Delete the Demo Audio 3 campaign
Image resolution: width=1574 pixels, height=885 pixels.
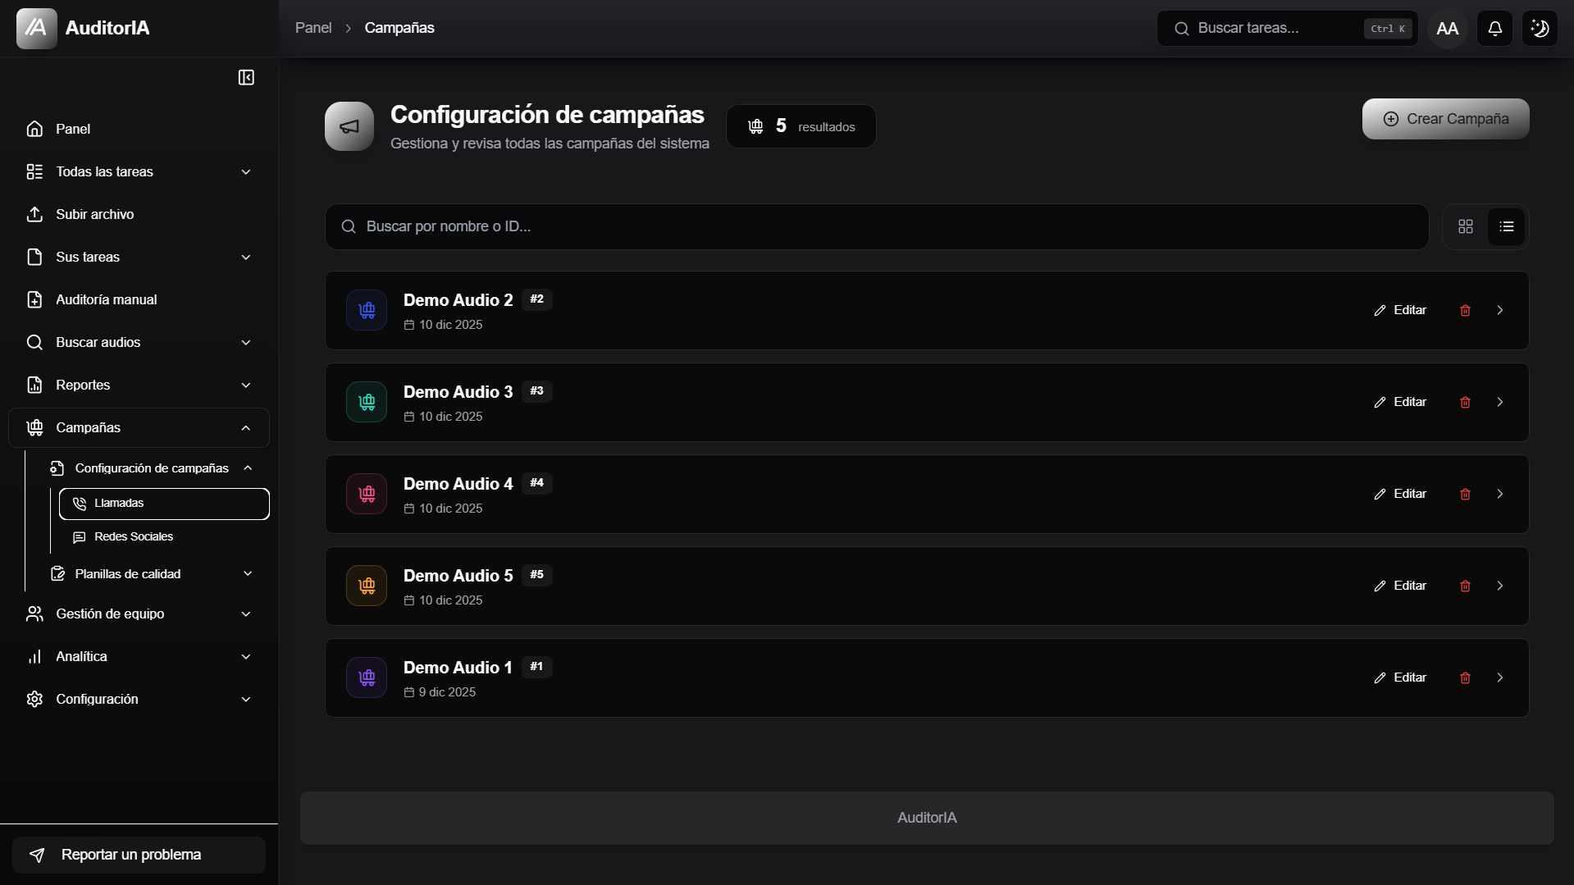(x=1465, y=402)
